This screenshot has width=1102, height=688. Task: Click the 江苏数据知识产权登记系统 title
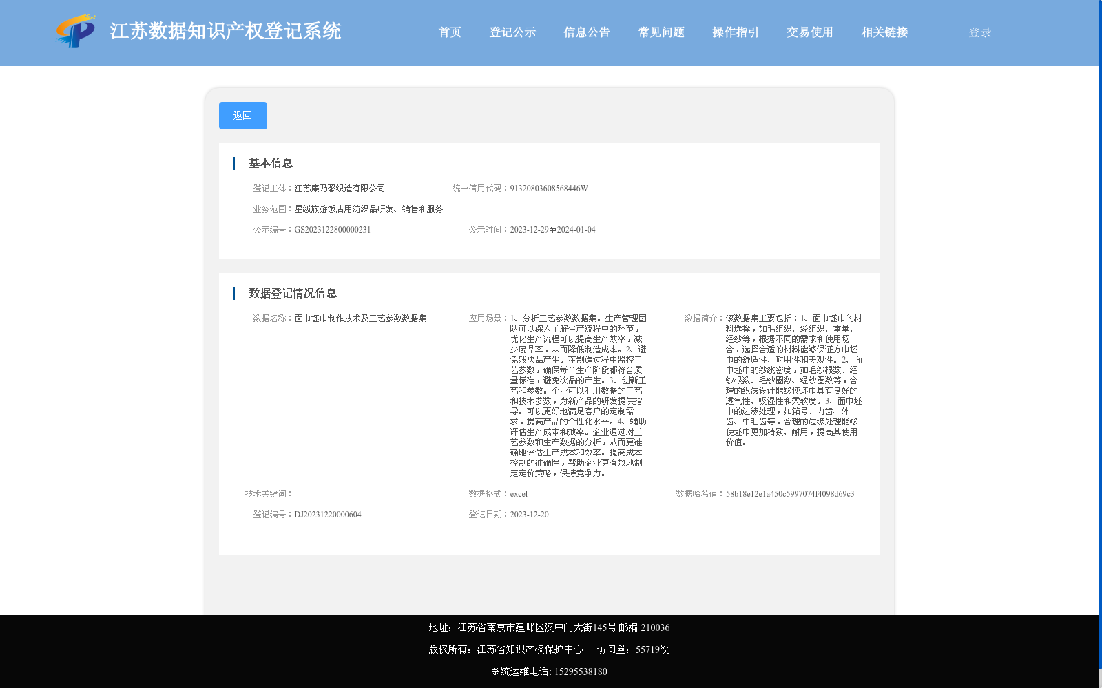click(x=225, y=32)
